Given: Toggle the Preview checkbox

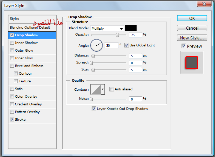Looking at the screenshot, I should coord(184,46).
